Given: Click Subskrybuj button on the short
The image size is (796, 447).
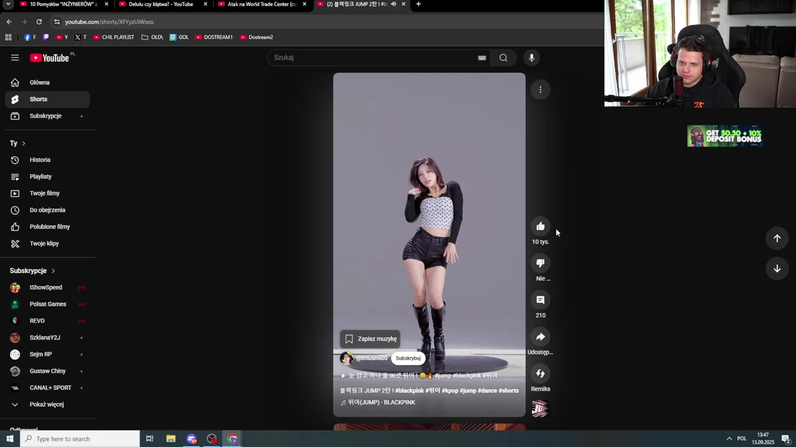Looking at the screenshot, I should click(408, 358).
